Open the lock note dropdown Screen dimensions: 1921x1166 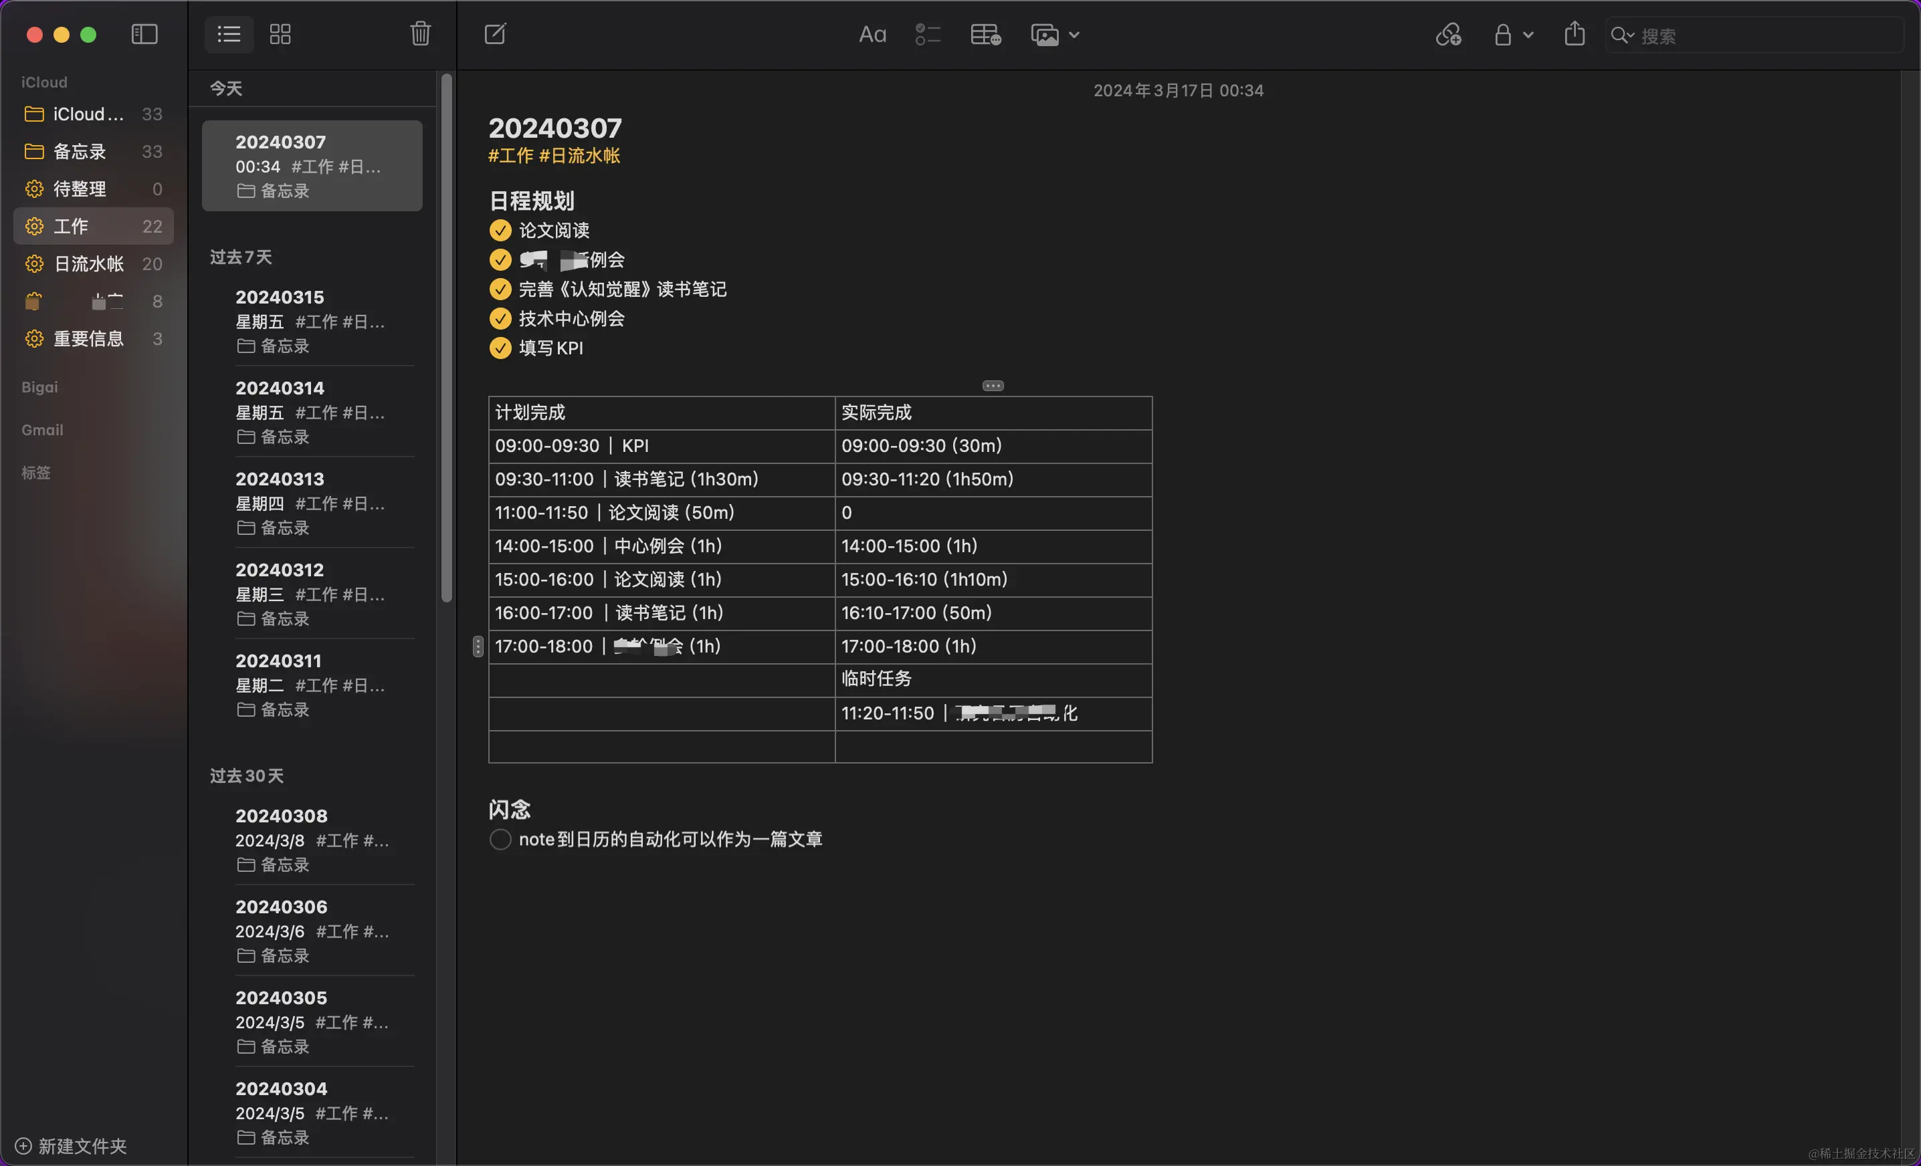(1512, 35)
